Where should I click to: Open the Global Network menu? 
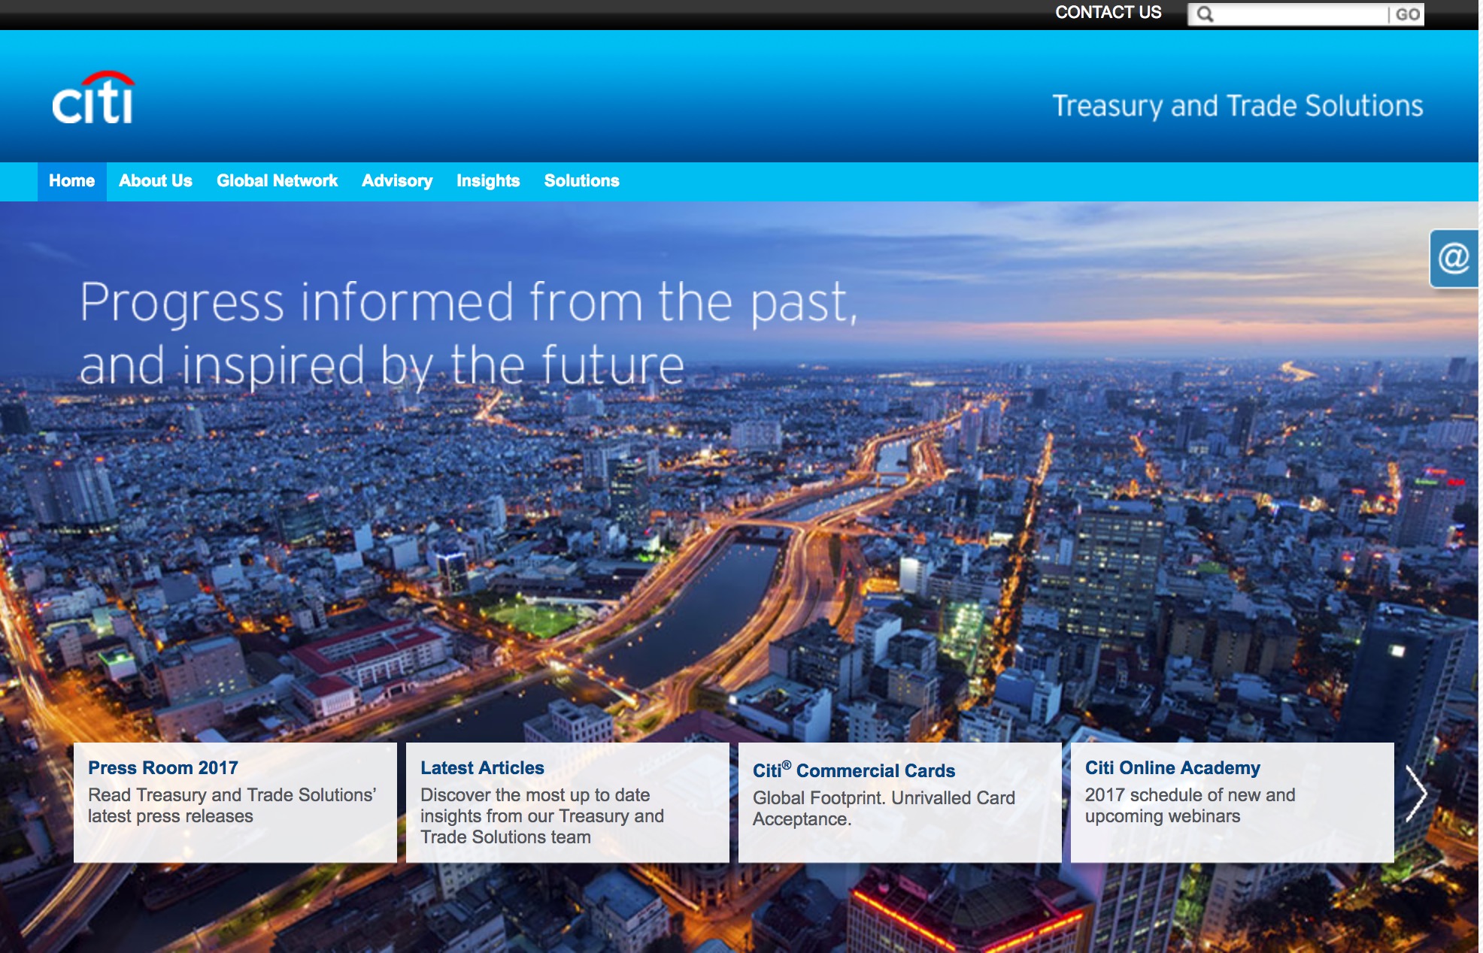[277, 181]
